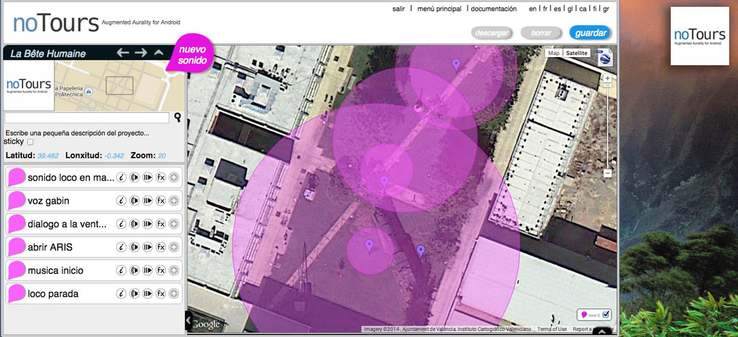Open info for 'sonido loco en ma...' sound

122,177
